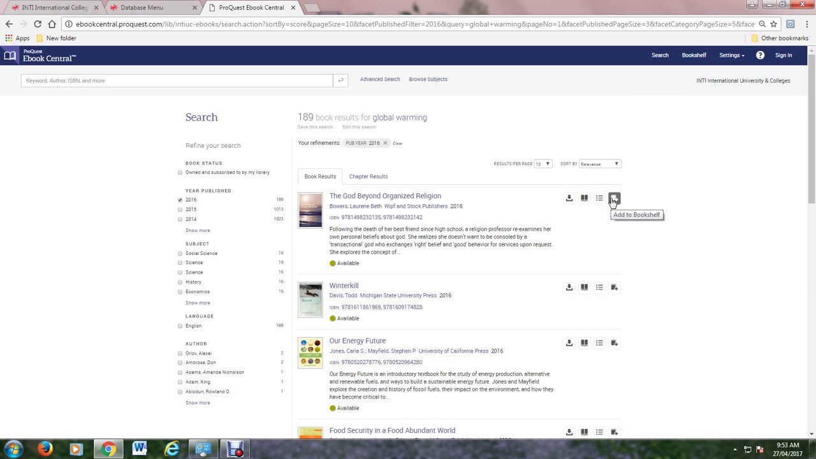Open Bookshelf in the top navigation
This screenshot has width=816, height=459.
coord(694,55)
